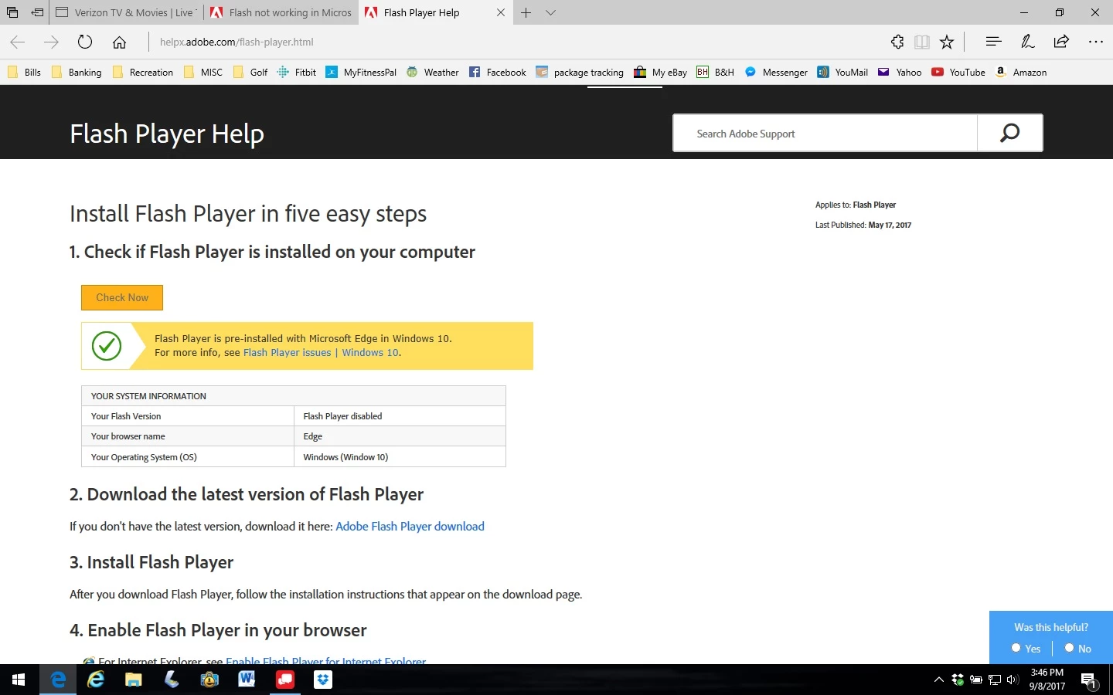The image size is (1113, 695).
Task: Open the MISC favorites folder
Action: (203, 73)
